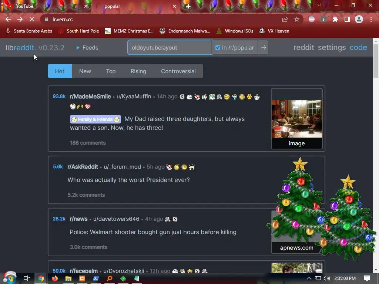The height and width of the screenshot is (284, 379).
Task: Open MadeMeSmile post image thumbnail
Action: 296,119
